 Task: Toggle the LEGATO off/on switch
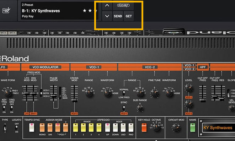(x=16, y=128)
